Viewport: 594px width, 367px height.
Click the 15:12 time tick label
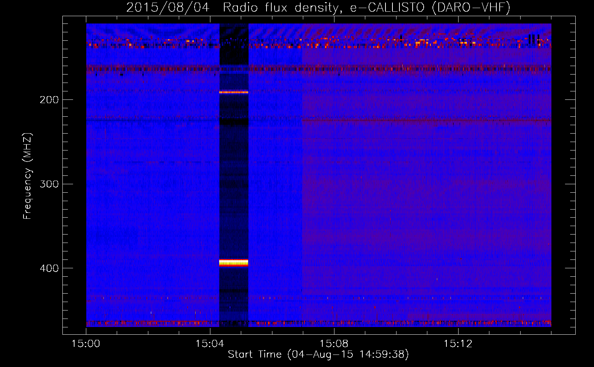coord(458,344)
